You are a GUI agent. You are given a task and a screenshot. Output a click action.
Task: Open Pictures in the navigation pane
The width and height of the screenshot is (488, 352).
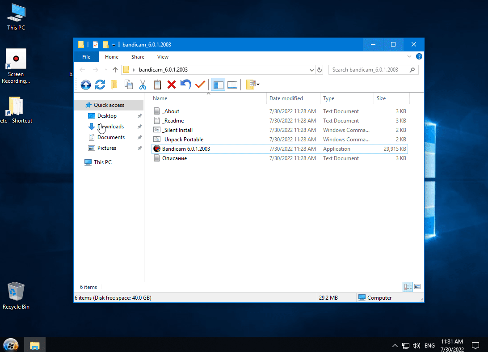click(x=107, y=148)
